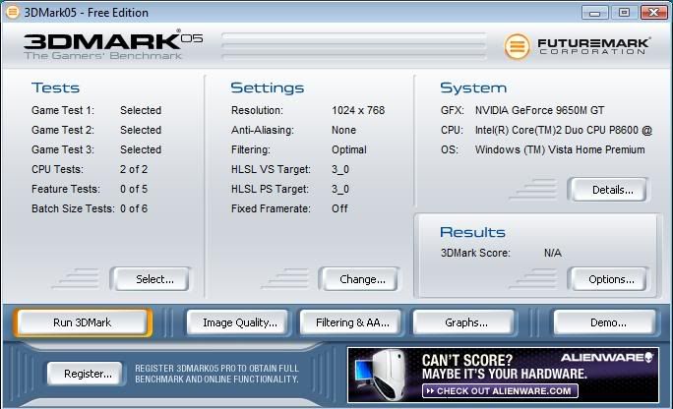Click the 'Game Test 2:' label
The image size is (673, 409).
[x=63, y=130]
